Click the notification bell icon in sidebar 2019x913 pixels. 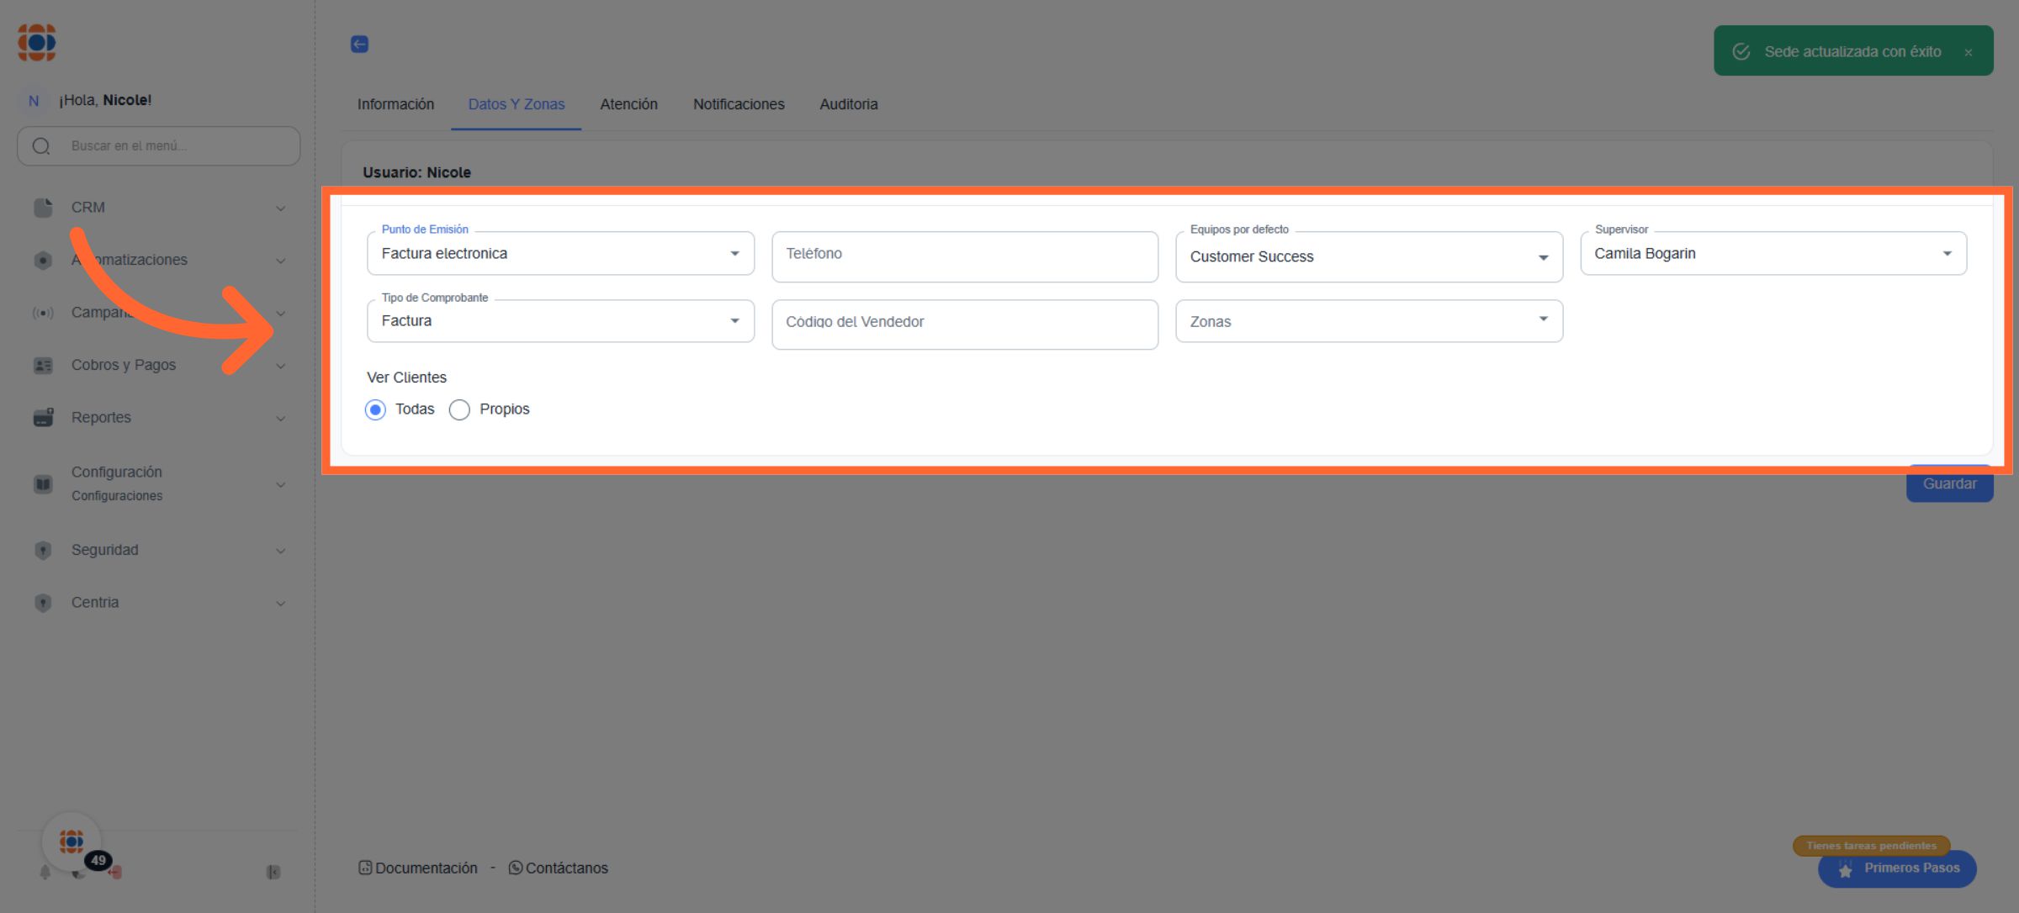[45, 873]
